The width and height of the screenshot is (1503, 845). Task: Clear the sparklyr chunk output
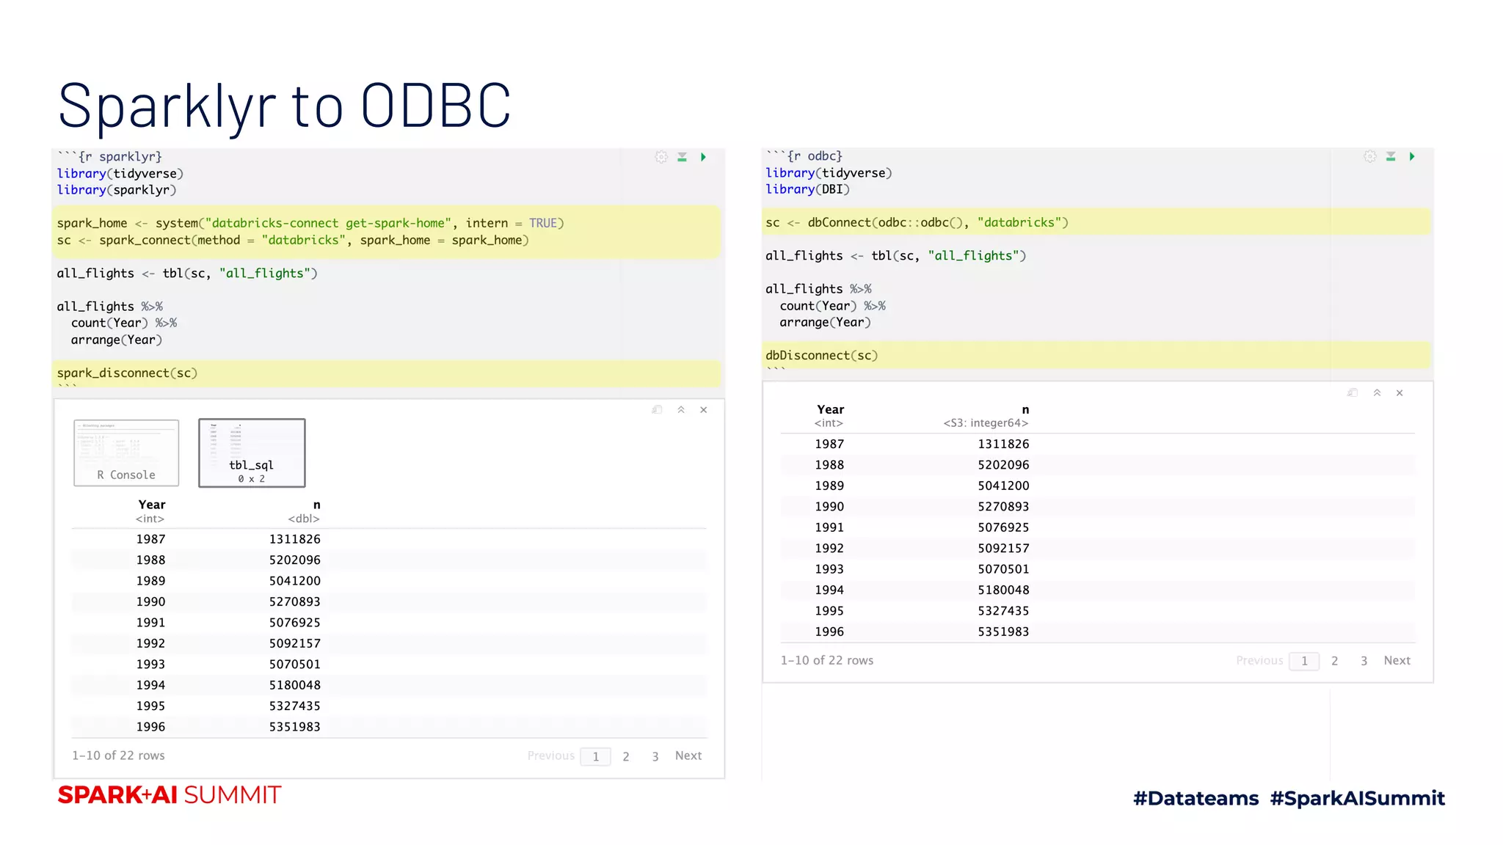[x=704, y=410]
